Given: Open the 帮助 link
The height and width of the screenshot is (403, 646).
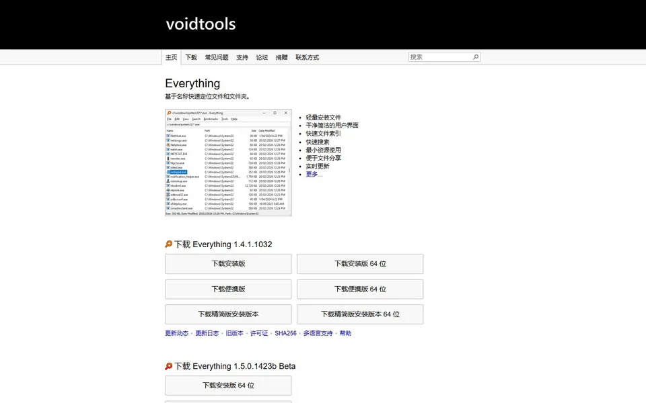Looking at the screenshot, I should pyautogui.click(x=345, y=333).
